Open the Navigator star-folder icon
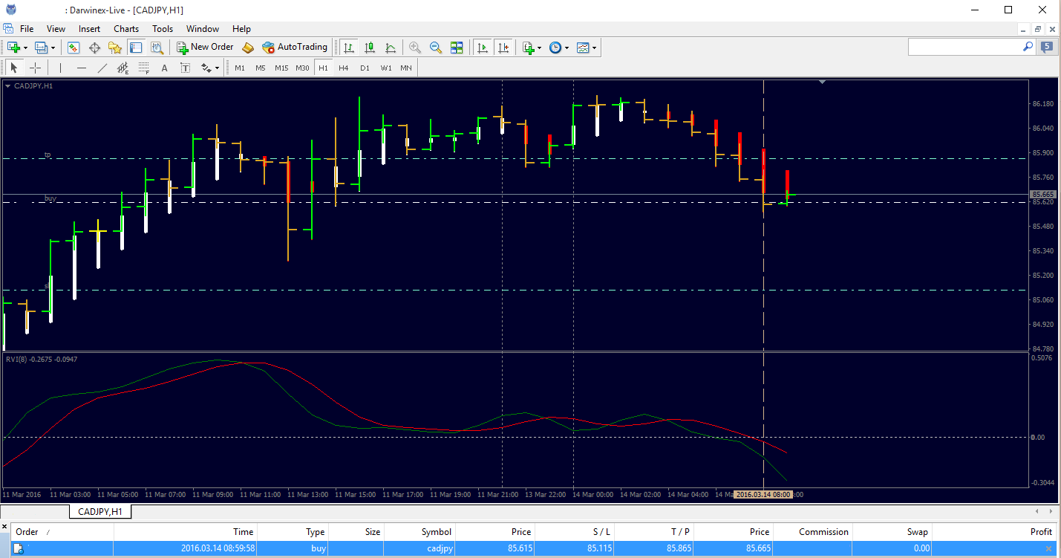Image resolution: width=1061 pixels, height=558 pixels. tap(115, 48)
